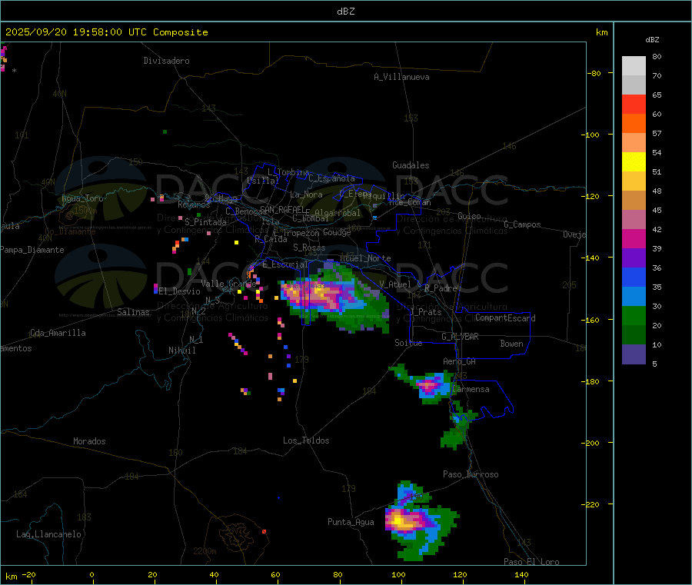This screenshot has width=692, height=585.
Task: Click the A_Villanueva map label
Action: pos(401,77)
